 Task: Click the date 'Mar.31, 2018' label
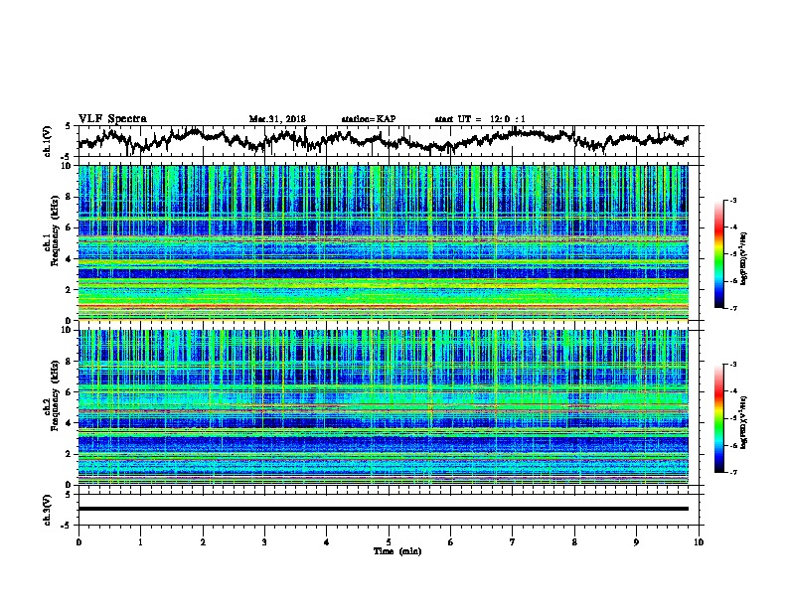277,119
